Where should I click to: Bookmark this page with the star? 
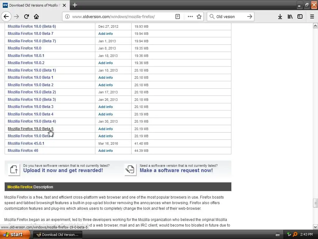coord(199,16)
